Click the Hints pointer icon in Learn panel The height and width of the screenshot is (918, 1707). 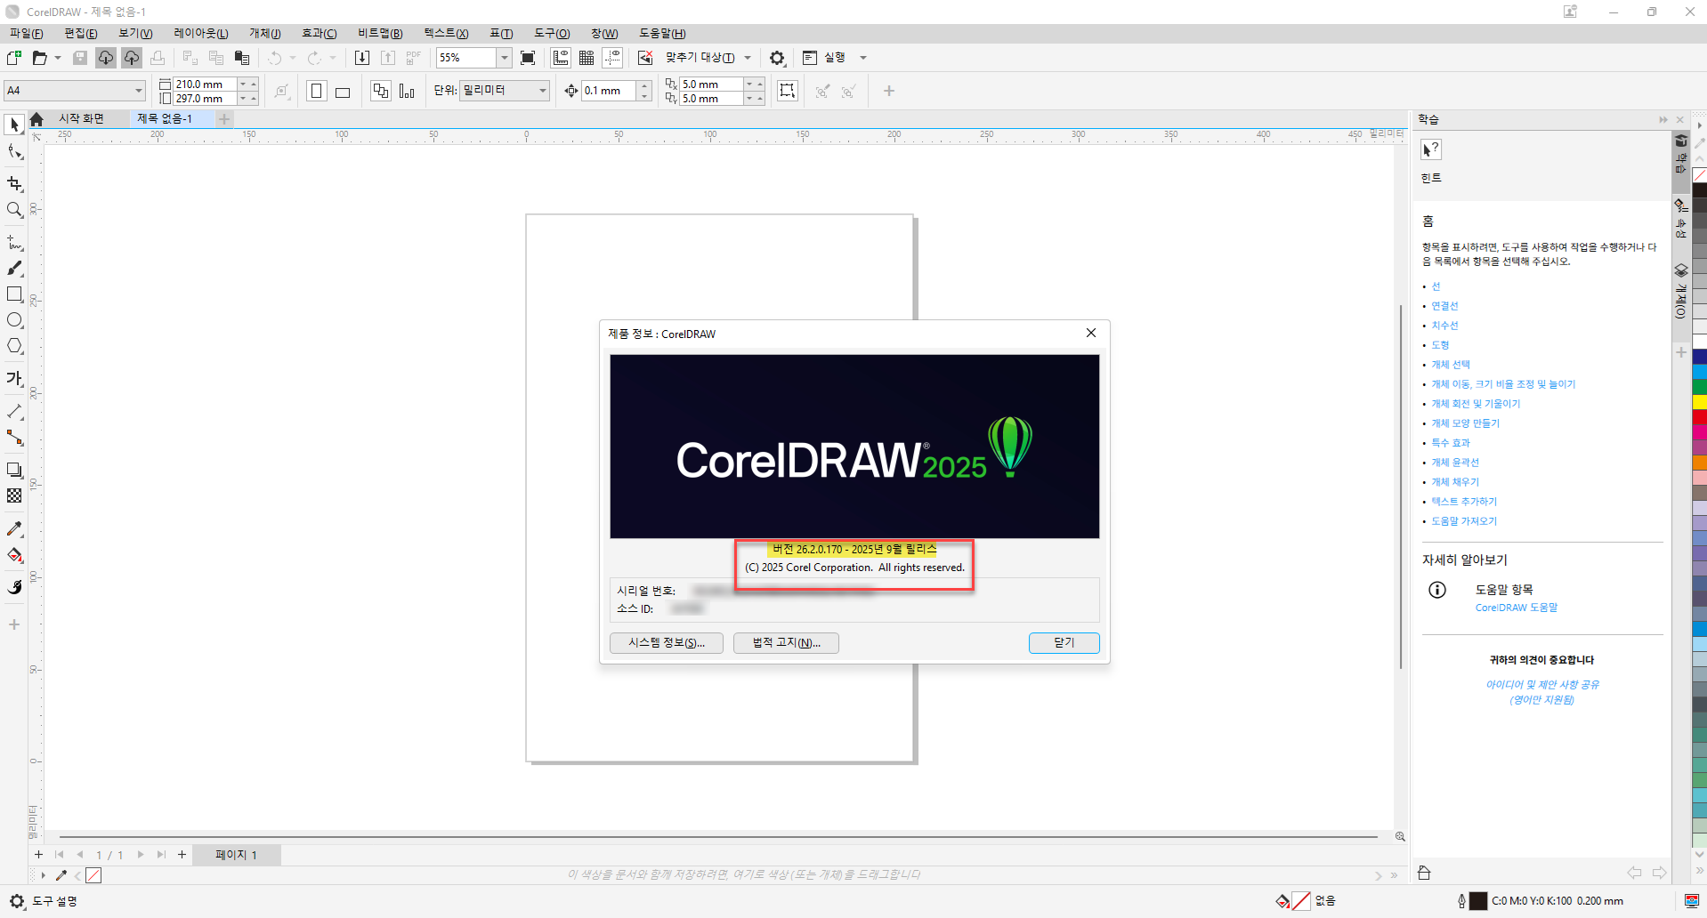(1431, 149)
